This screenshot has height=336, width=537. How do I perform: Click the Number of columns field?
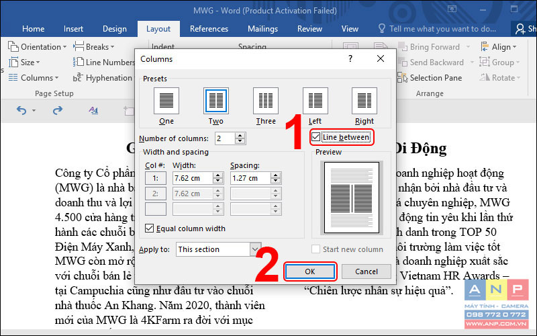(x=225, y=138)
